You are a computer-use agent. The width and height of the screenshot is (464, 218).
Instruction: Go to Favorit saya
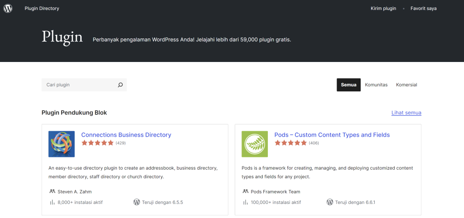tap(423, 9)
